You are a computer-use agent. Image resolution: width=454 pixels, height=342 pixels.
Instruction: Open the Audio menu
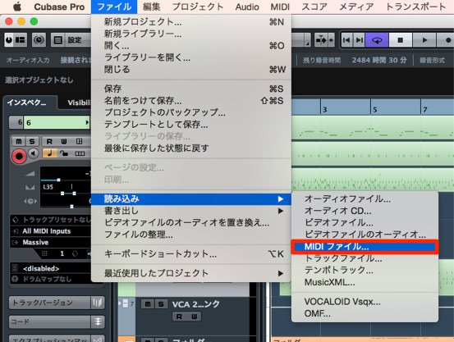(247, 7)
